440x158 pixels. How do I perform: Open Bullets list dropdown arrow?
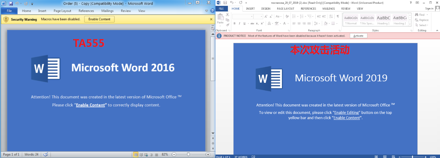(x=298, y=16)
